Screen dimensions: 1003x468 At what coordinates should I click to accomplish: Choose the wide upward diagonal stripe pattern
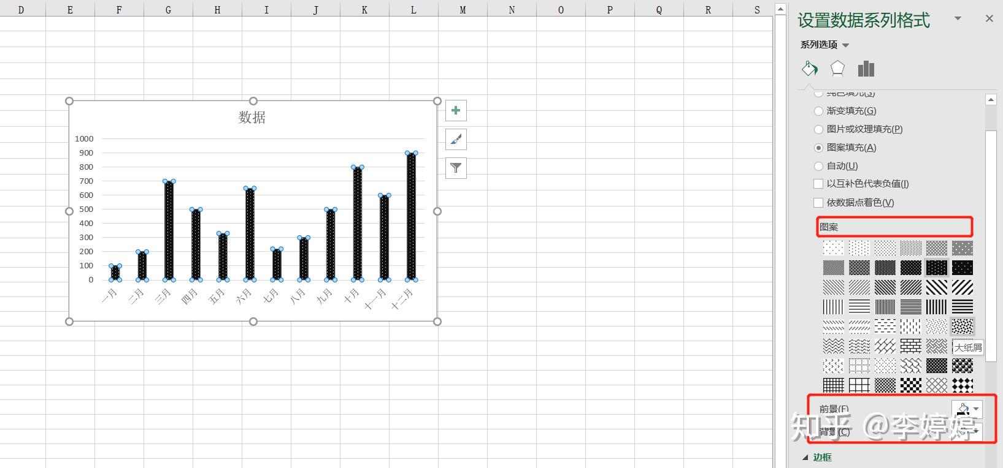963,287
